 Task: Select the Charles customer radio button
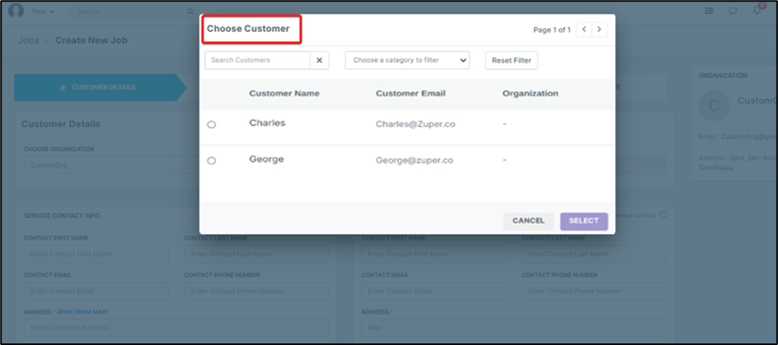point(211,125)
